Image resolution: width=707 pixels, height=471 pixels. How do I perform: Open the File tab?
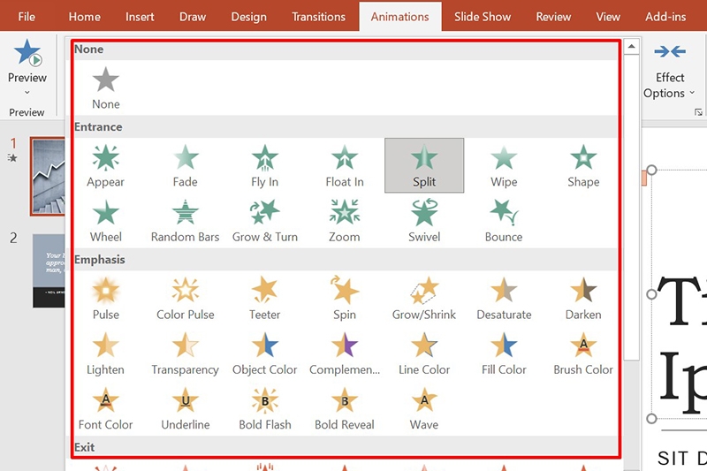click(27, 17)
